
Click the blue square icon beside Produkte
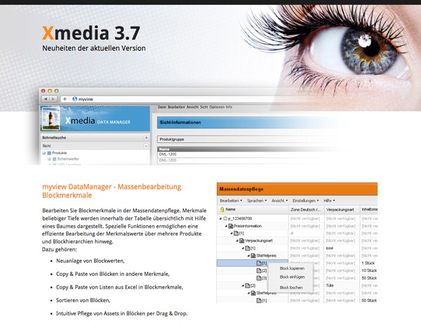[49, 153]
